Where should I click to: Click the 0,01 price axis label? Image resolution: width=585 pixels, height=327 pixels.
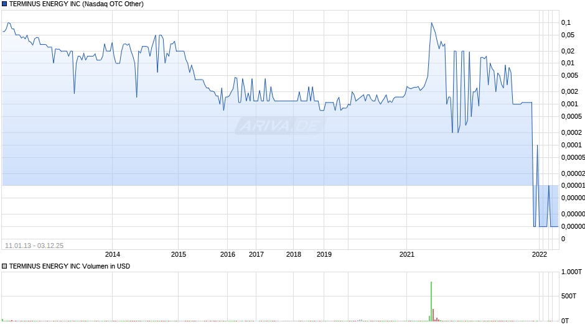pos(568,63)
